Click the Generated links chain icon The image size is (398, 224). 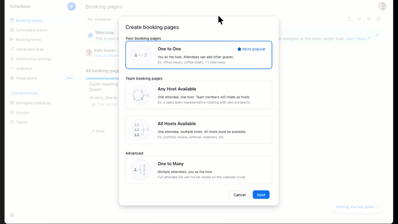click(x=12, y=49)
